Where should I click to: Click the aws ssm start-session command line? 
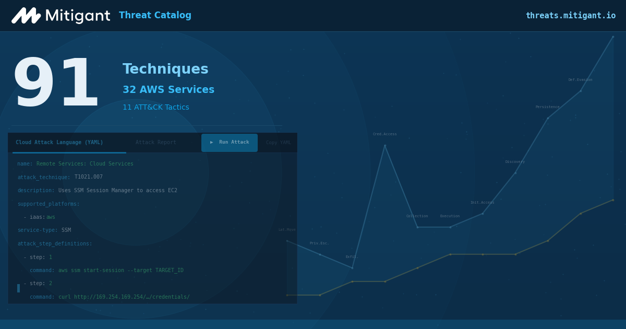pyautogui.click(x=106, y=271)
